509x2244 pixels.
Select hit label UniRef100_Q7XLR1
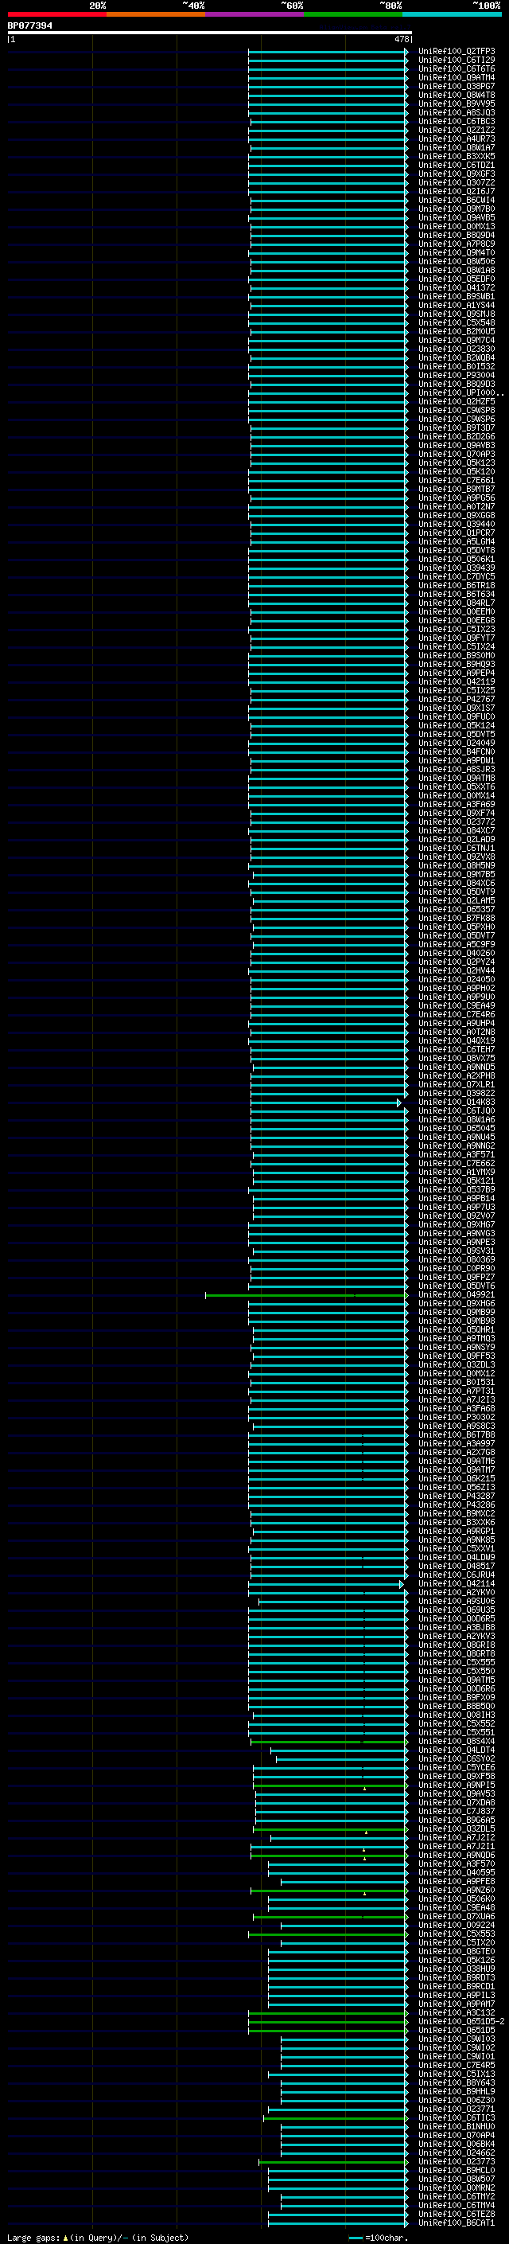(x=457, y=1084)
